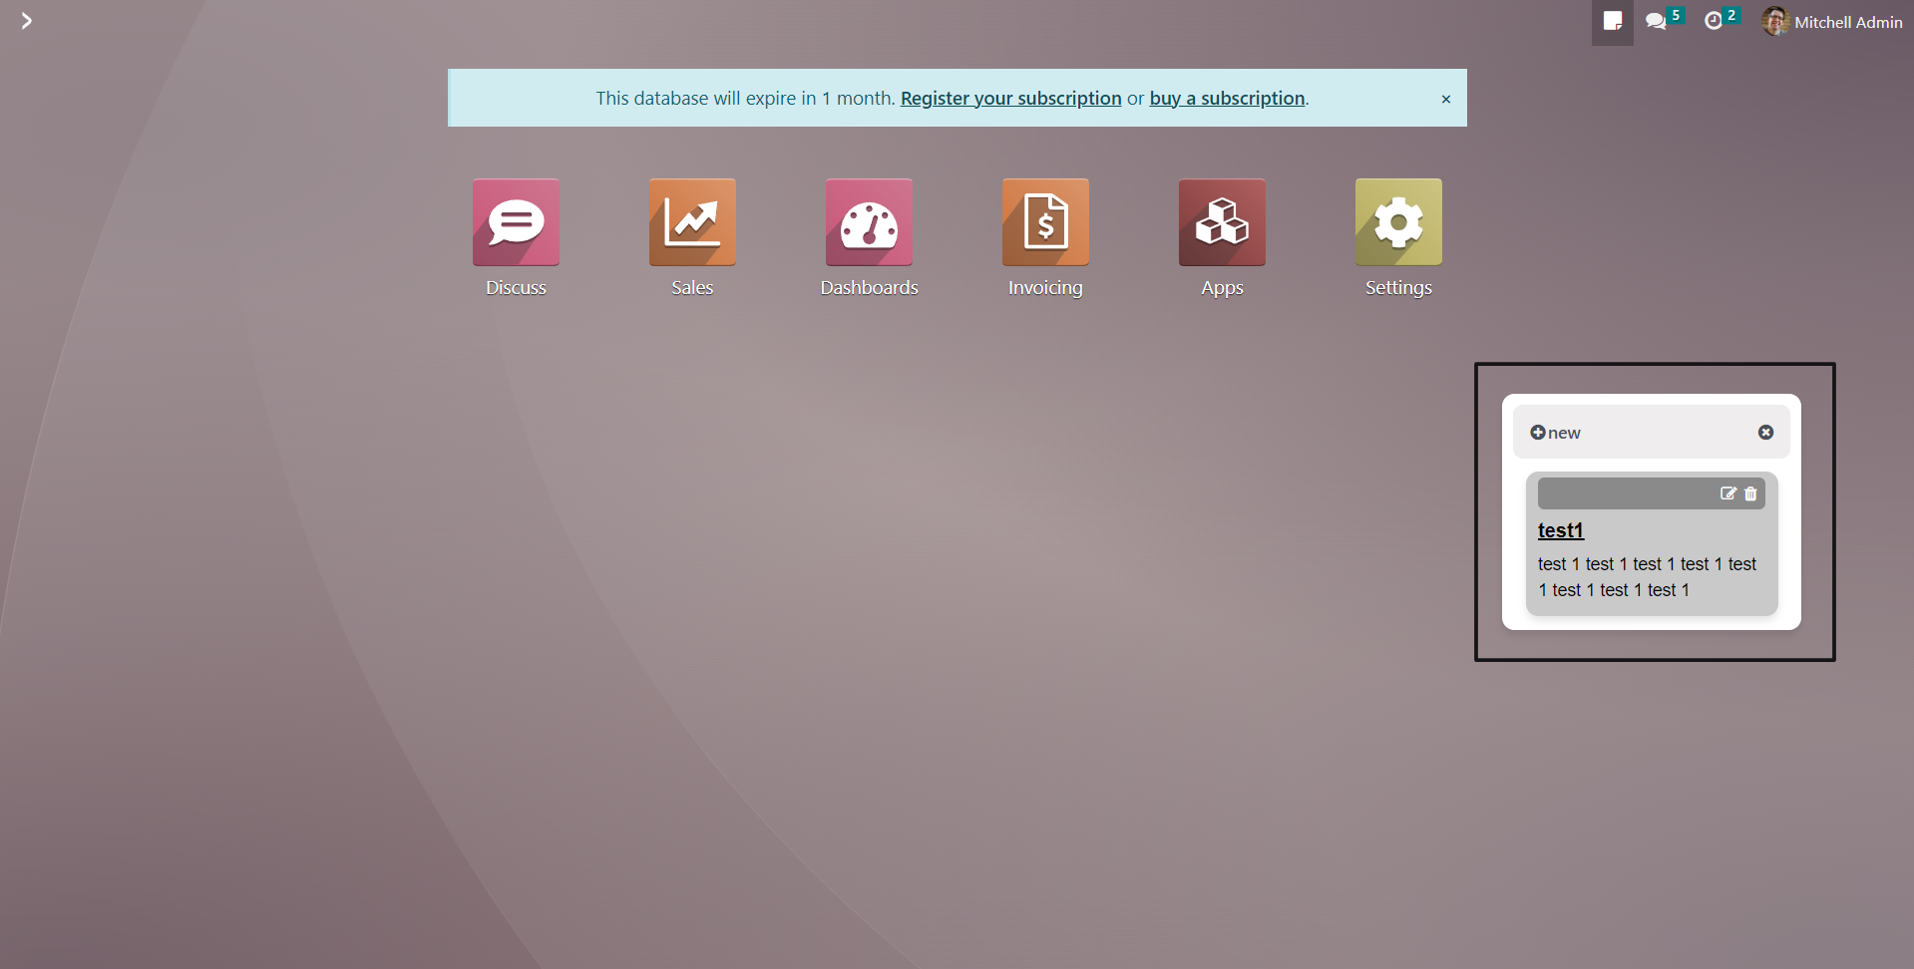The image size is (1914, 969).
Task: Open the Sales app
Action: click(x=692, y=222)
